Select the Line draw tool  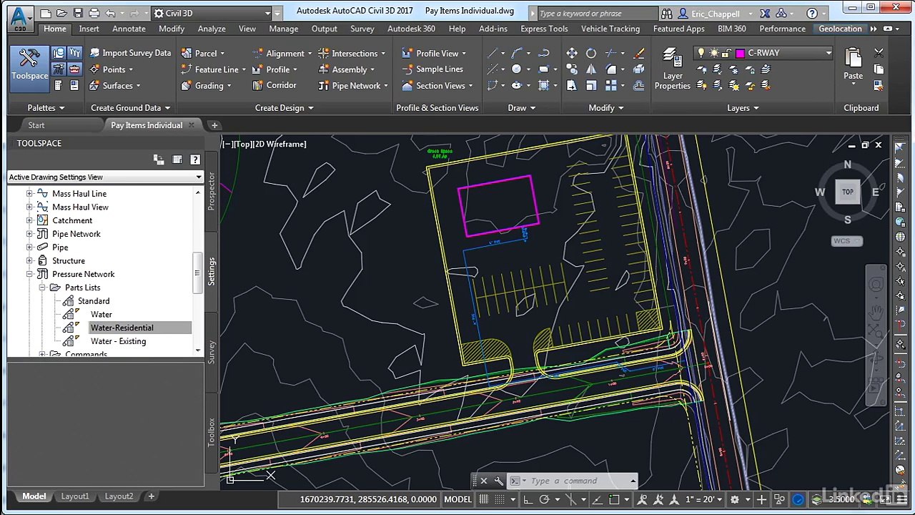(493, 53)
